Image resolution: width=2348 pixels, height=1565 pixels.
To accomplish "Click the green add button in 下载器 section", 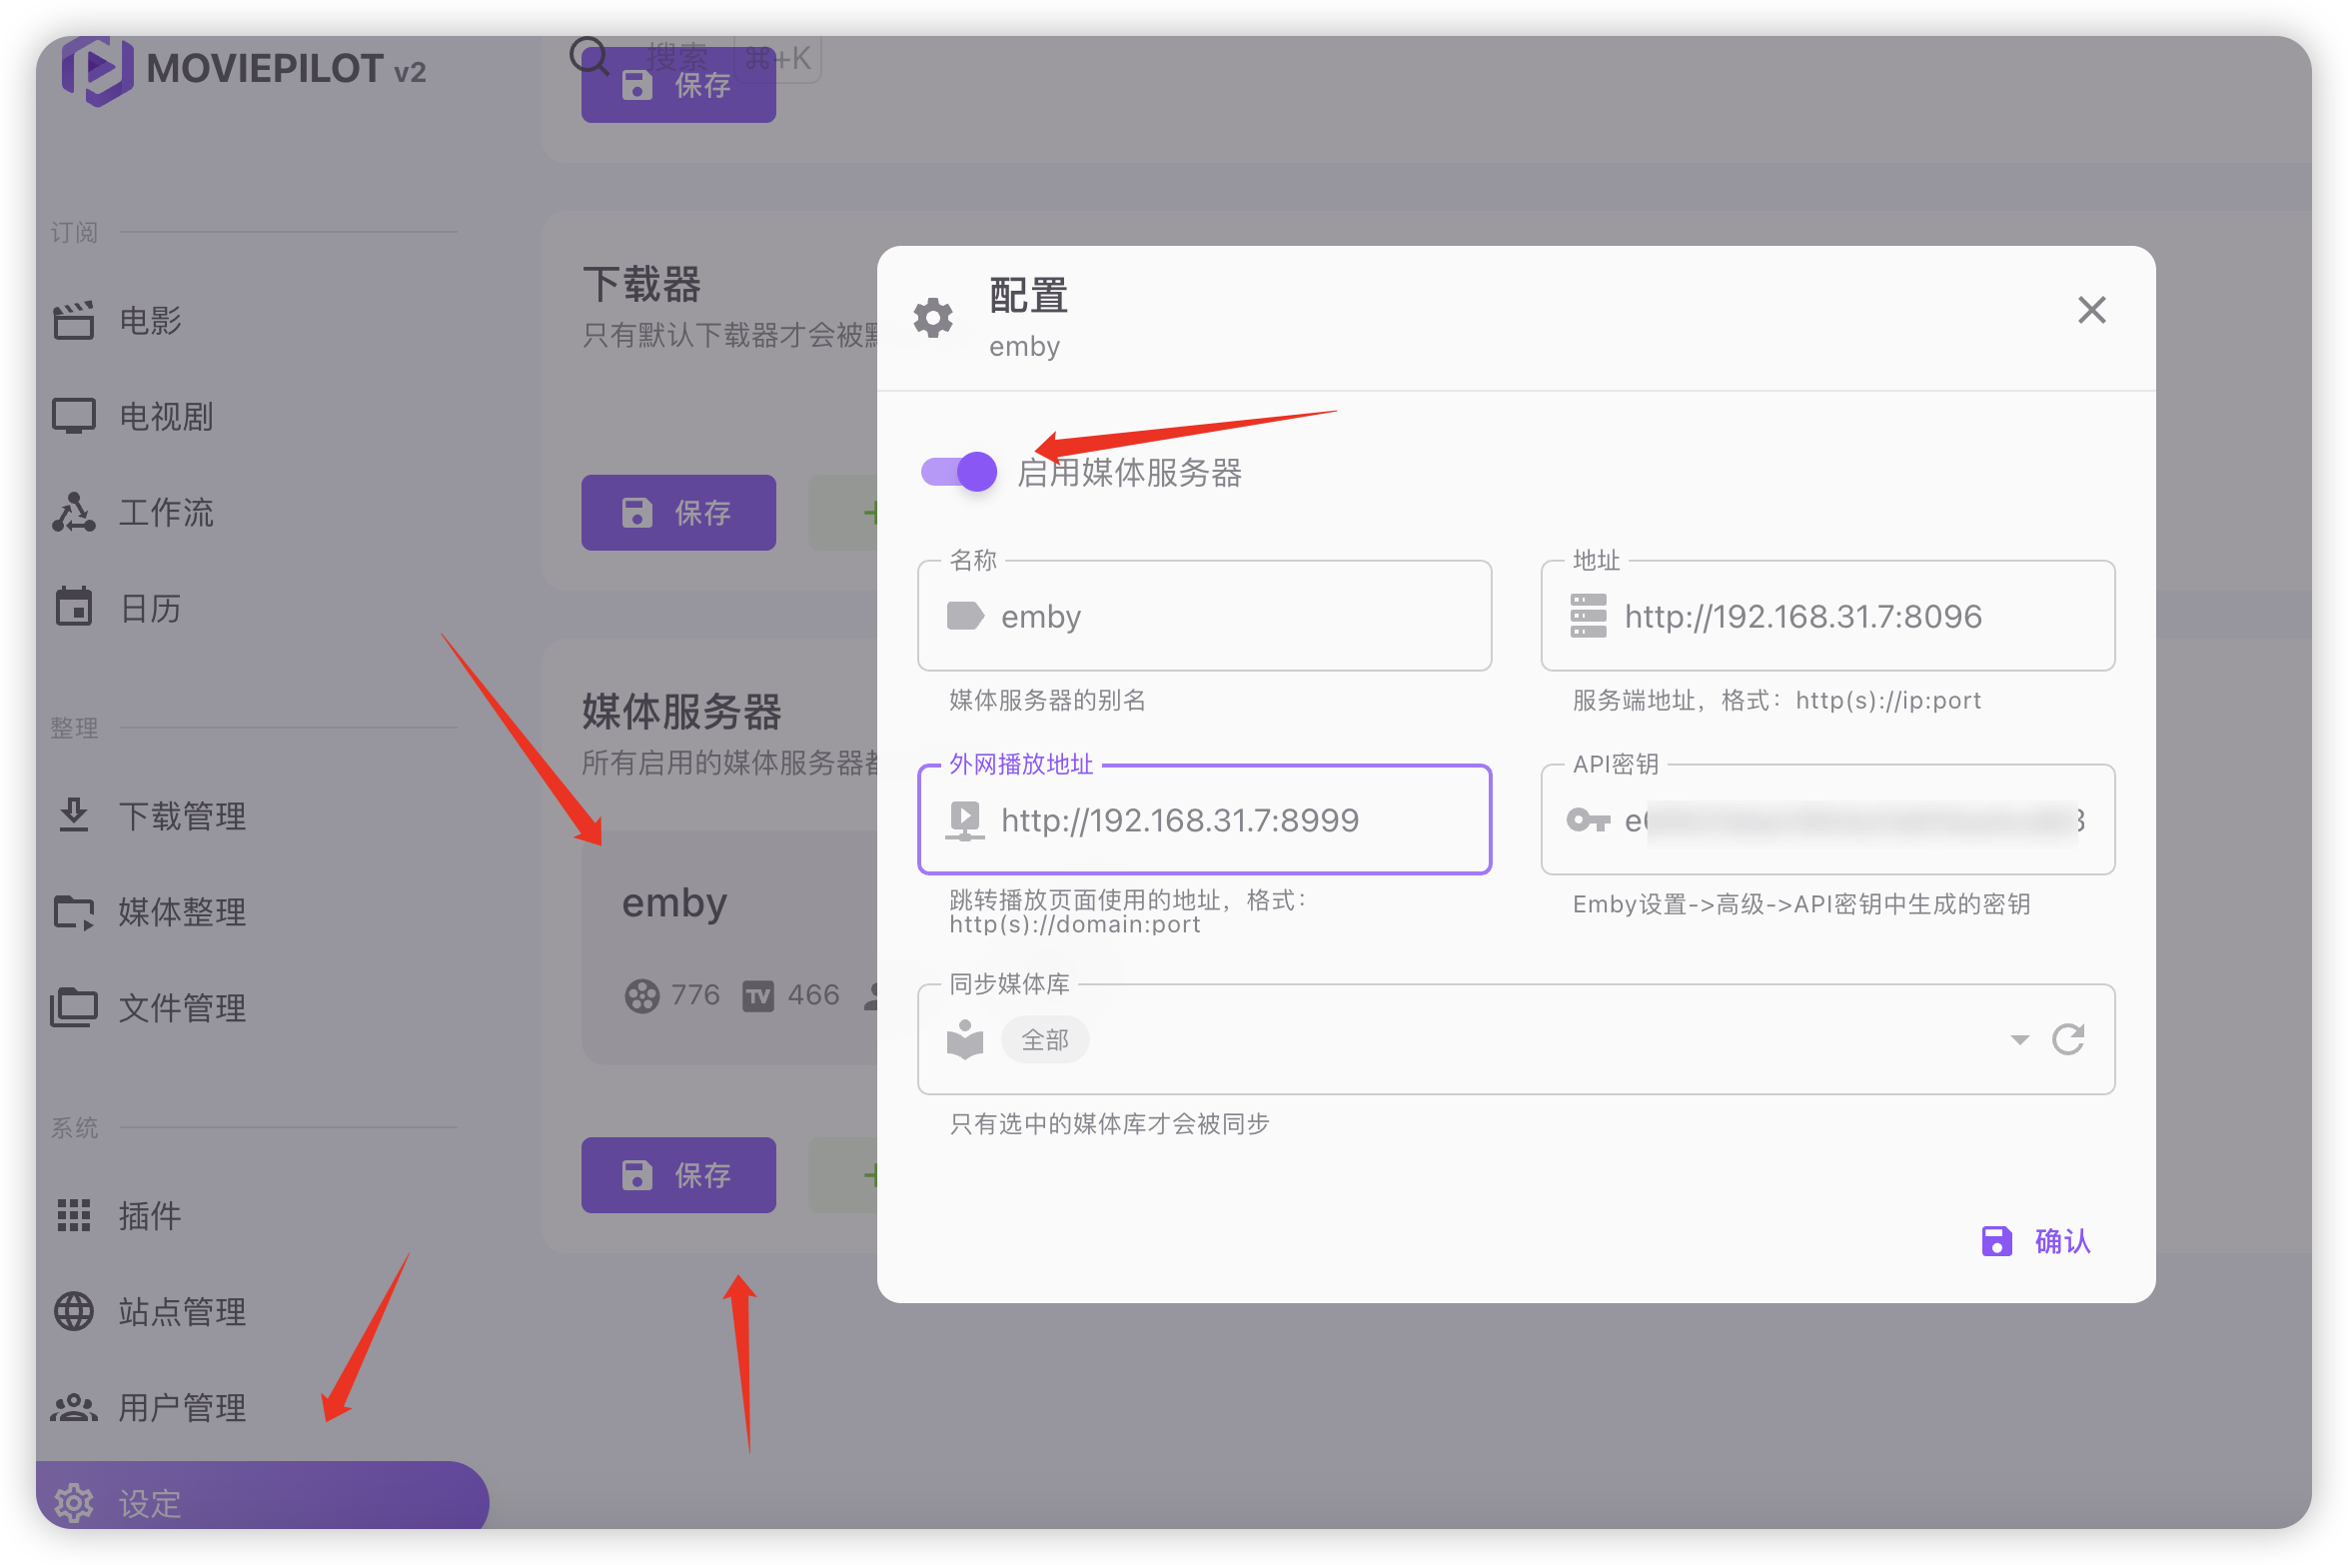I will [x=844, y=513].
